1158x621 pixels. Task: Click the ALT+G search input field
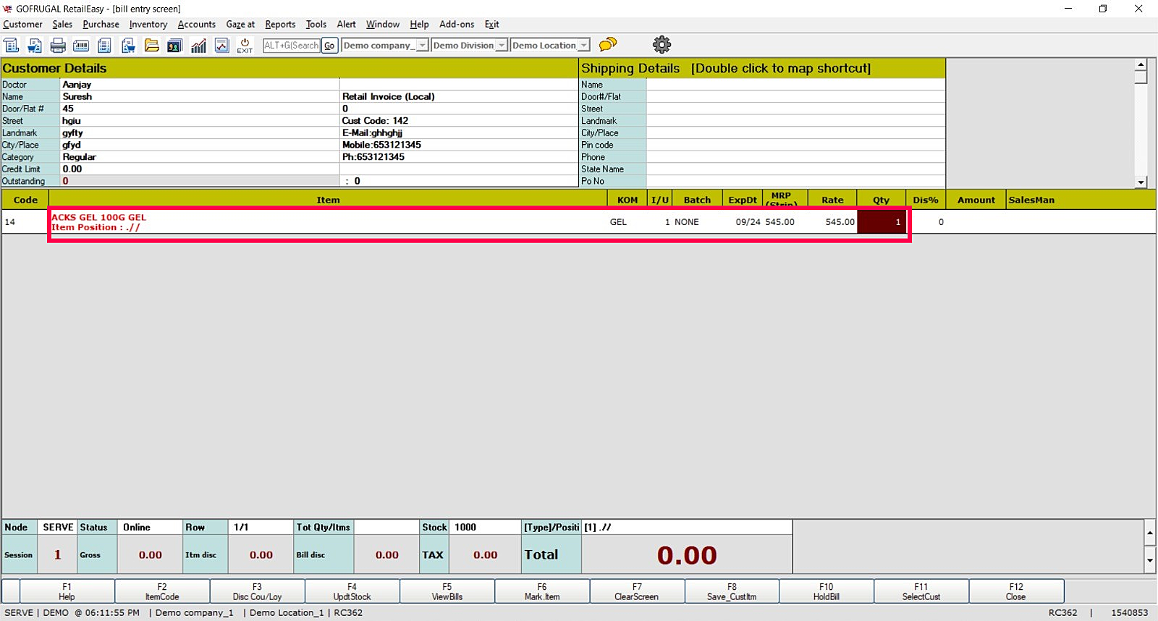pos(292,46)
